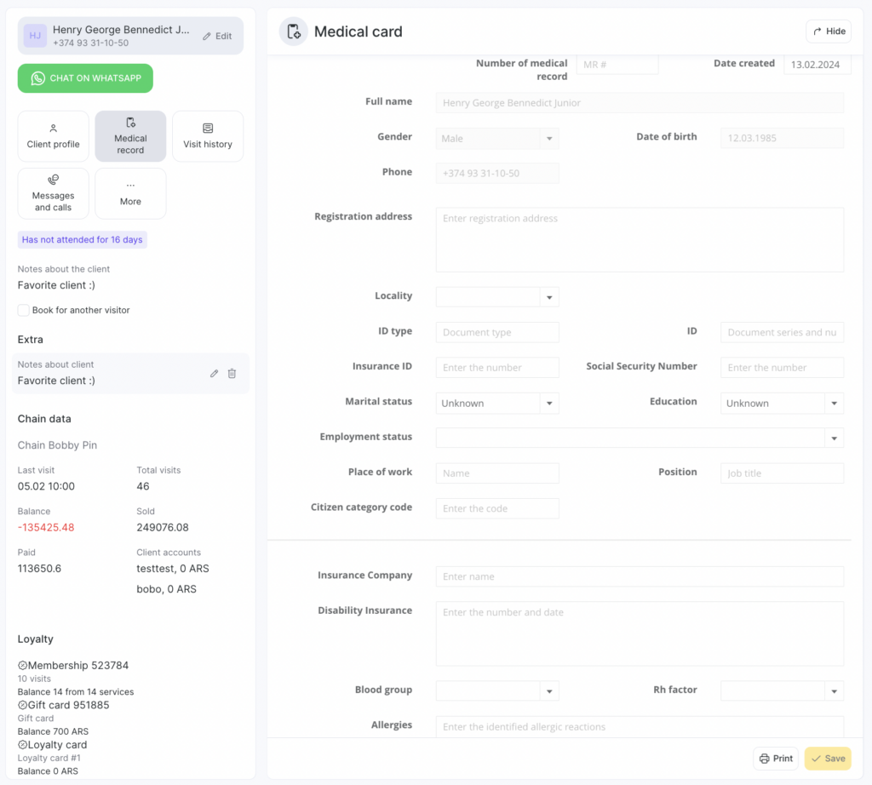The image size is (872, 785).
Task: Expand the Blood group dropdown
Action: coord(549,691)
